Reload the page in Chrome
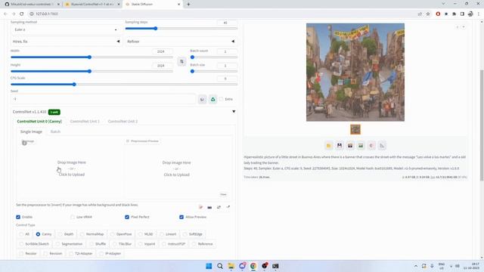484x272 pixels. (x=22, y=14)
